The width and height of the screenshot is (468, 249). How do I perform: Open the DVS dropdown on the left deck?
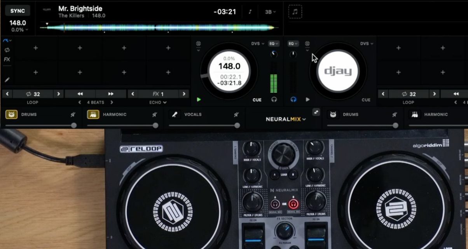[x=256, y=44]
